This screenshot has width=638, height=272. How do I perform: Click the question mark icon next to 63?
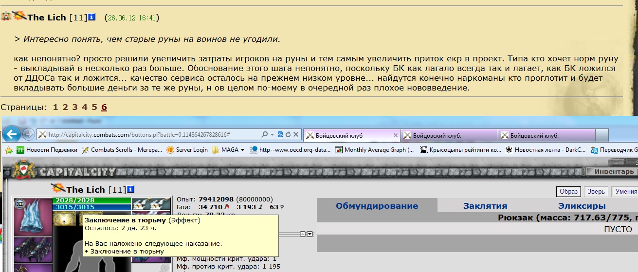pos(281,207)
